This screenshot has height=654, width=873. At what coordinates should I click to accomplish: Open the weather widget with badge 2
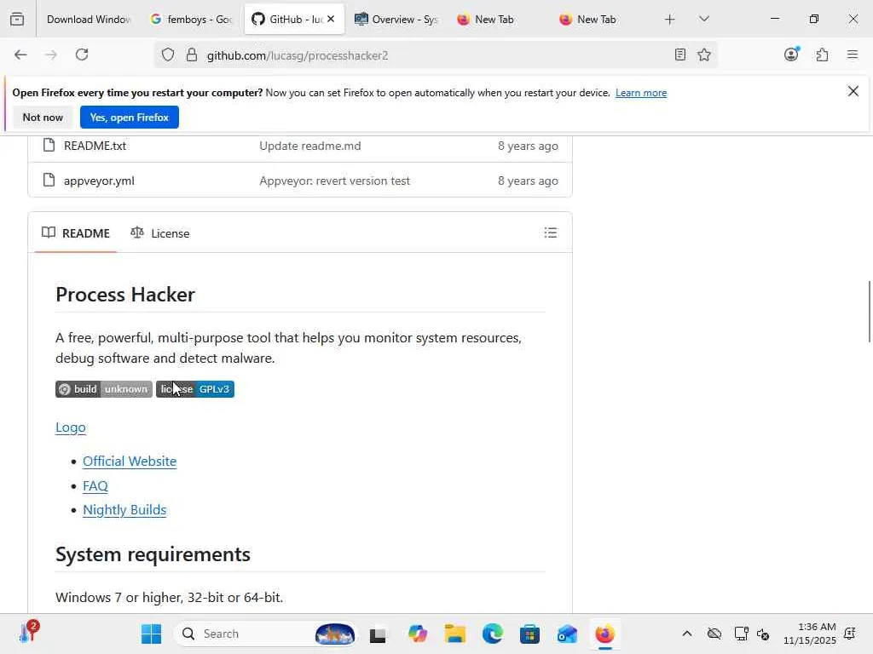28,633
